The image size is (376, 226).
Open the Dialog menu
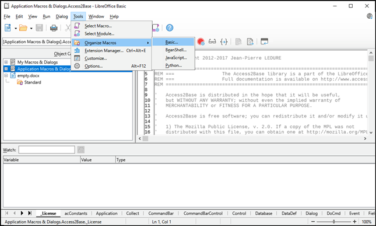point(62,16)
